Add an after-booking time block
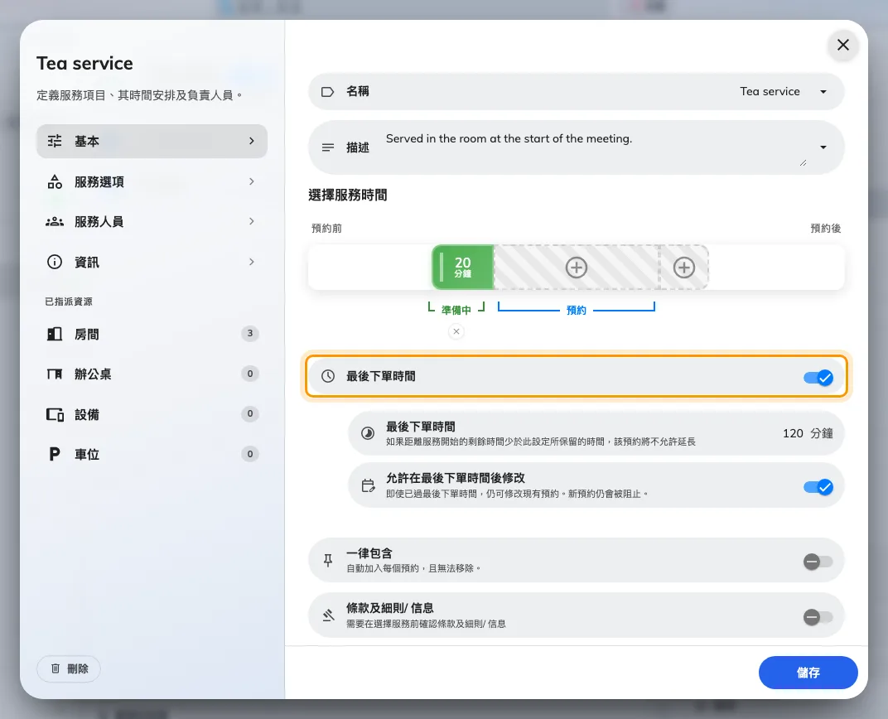The height and width of the screenshot is (719, 888). 683,268
